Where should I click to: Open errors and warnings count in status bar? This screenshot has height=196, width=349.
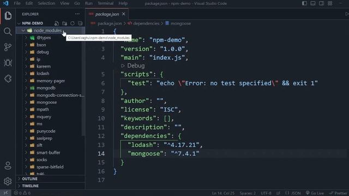(22, 193)
